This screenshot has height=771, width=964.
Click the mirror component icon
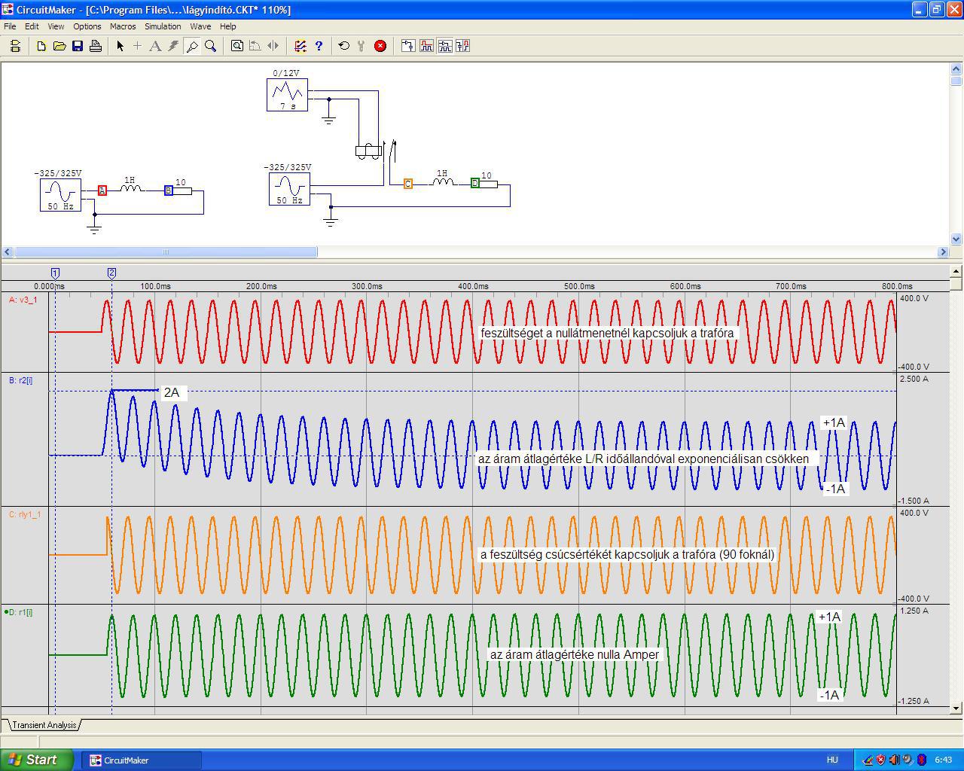[x=273, y=46]
